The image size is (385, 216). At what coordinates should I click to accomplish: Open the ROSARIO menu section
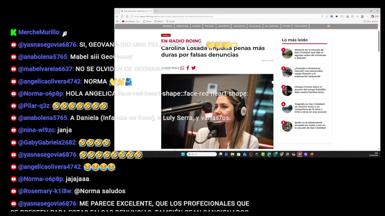click(x=168, y=26)
